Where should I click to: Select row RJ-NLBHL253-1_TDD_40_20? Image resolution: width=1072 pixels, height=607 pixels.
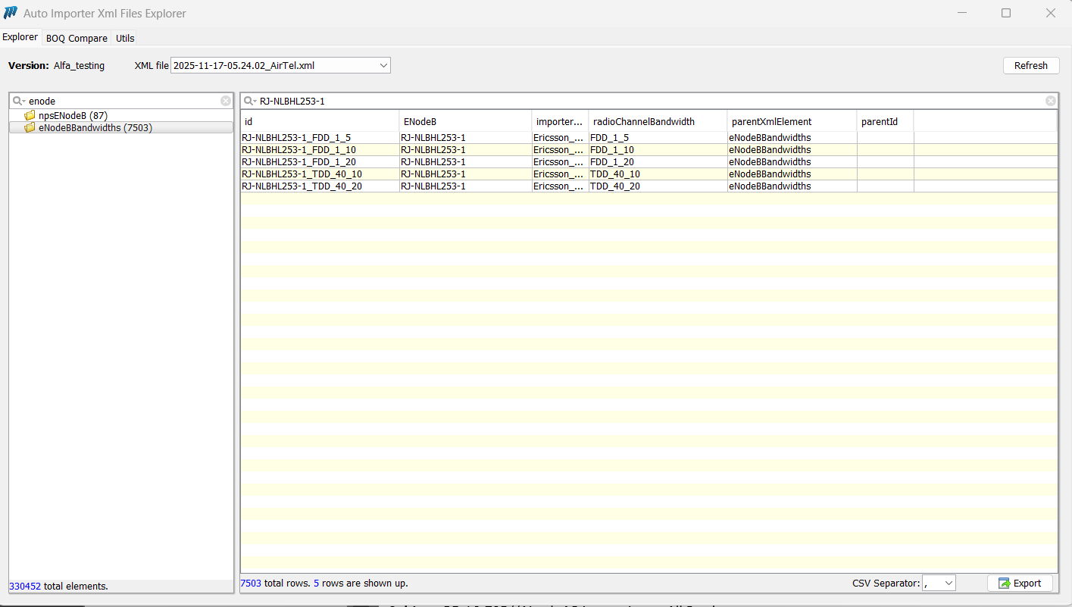click(303, 186)
